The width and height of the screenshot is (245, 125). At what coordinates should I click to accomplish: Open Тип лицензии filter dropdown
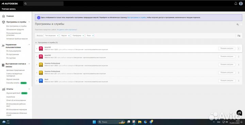[51, 36]
